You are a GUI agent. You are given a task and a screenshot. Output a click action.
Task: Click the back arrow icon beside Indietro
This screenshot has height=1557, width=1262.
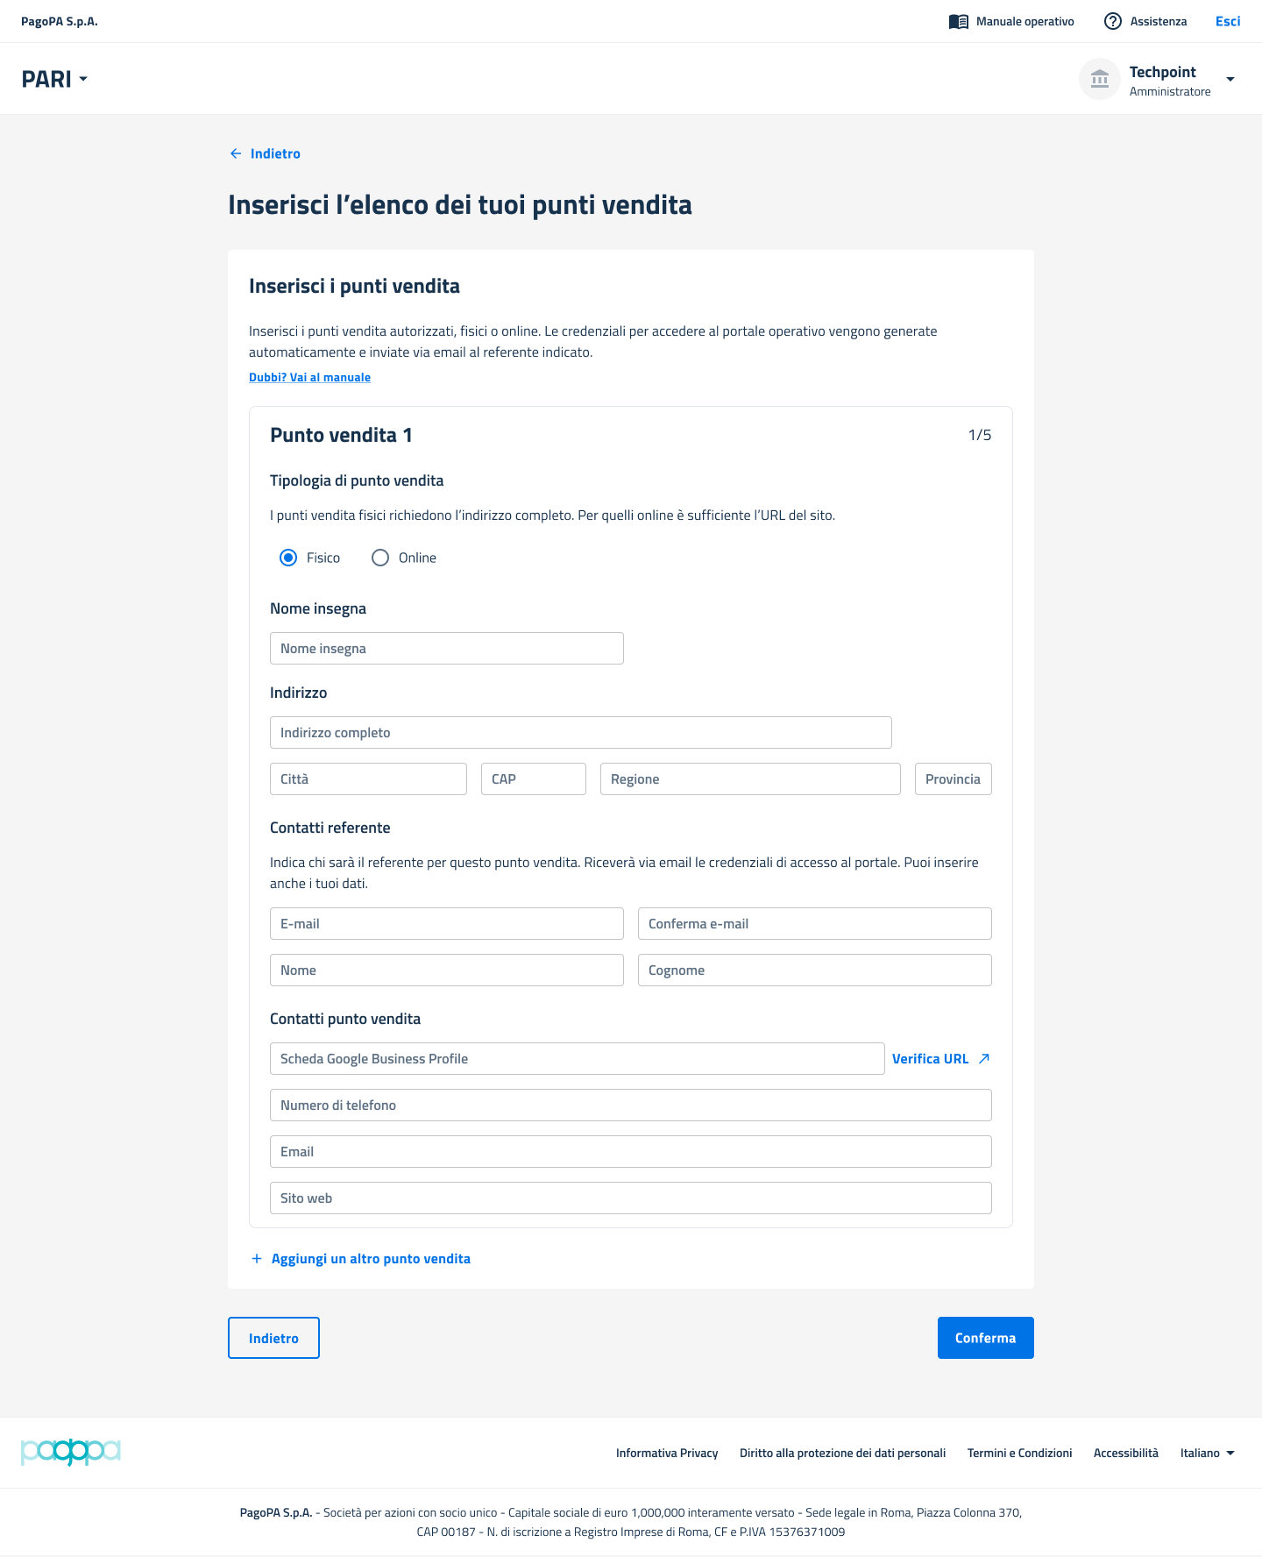click(x=236, y=153)
